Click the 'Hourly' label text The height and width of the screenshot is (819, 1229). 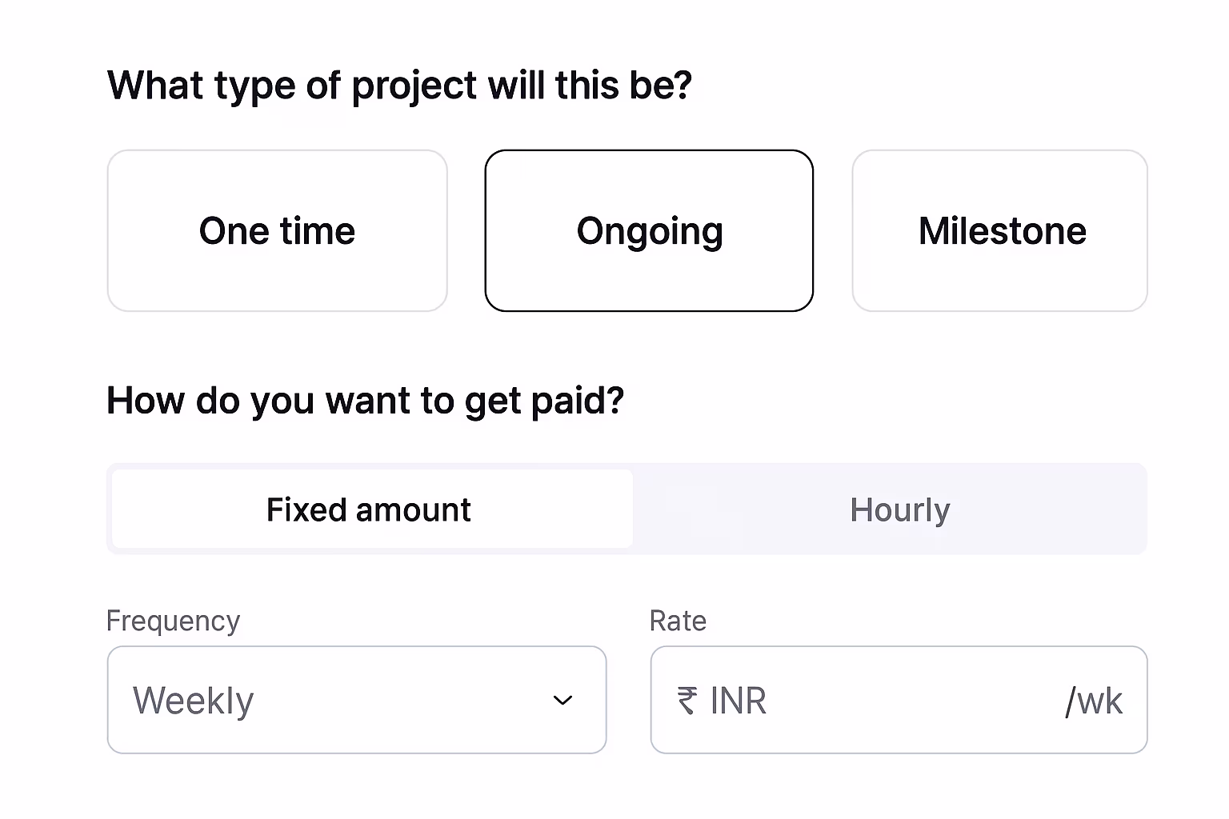point(900,510)
